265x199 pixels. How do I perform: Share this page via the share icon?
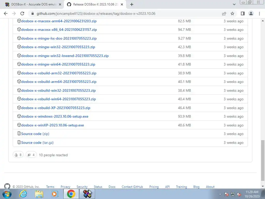click(224, 13)
